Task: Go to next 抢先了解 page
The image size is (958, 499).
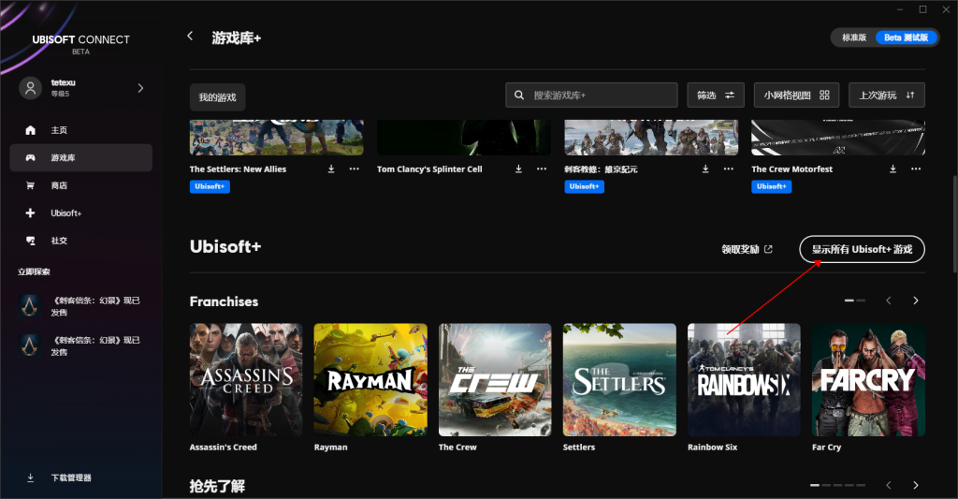Action: (x=915, y=485)
